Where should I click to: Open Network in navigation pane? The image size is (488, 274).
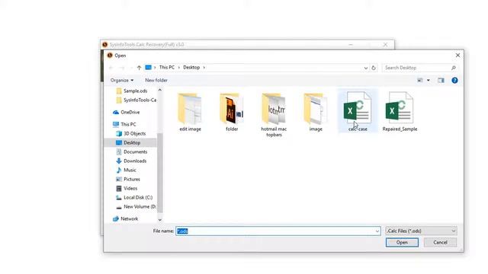[x=125, y=218]
